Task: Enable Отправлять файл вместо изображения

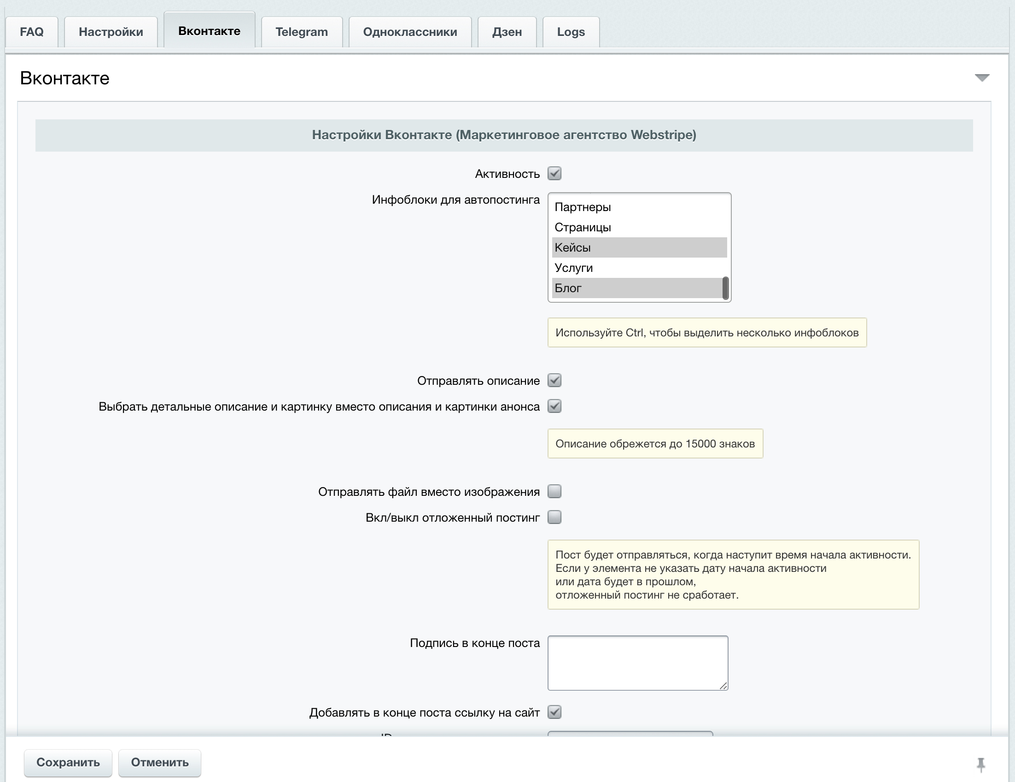Action: point(554,491)
